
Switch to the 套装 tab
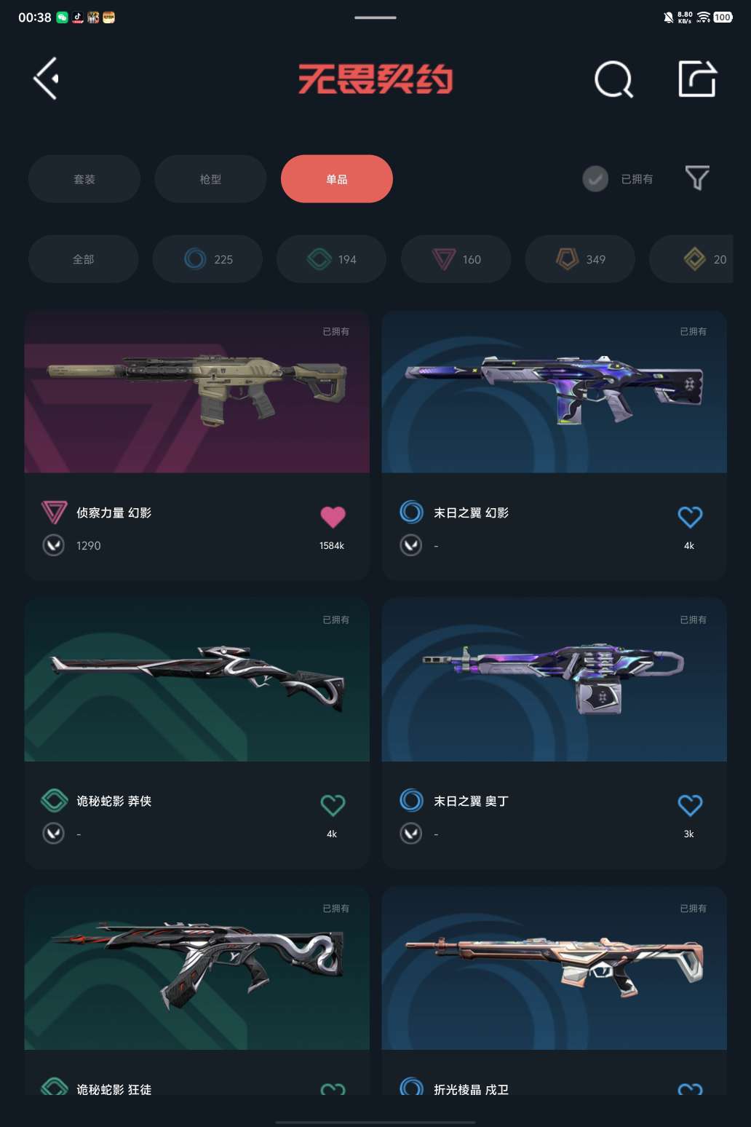pos(84,178)
